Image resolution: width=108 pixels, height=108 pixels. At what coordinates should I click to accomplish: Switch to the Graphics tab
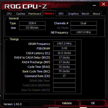coord(73,14)
